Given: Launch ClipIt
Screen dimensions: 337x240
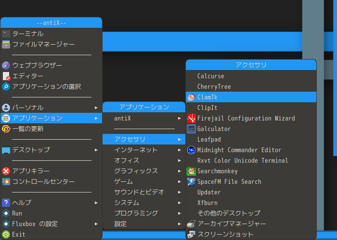Looking at the screenshot, I should (x=251, y=108).
